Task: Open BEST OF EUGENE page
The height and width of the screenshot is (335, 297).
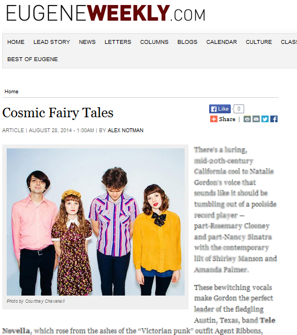Action: click(x=32, y=59)
